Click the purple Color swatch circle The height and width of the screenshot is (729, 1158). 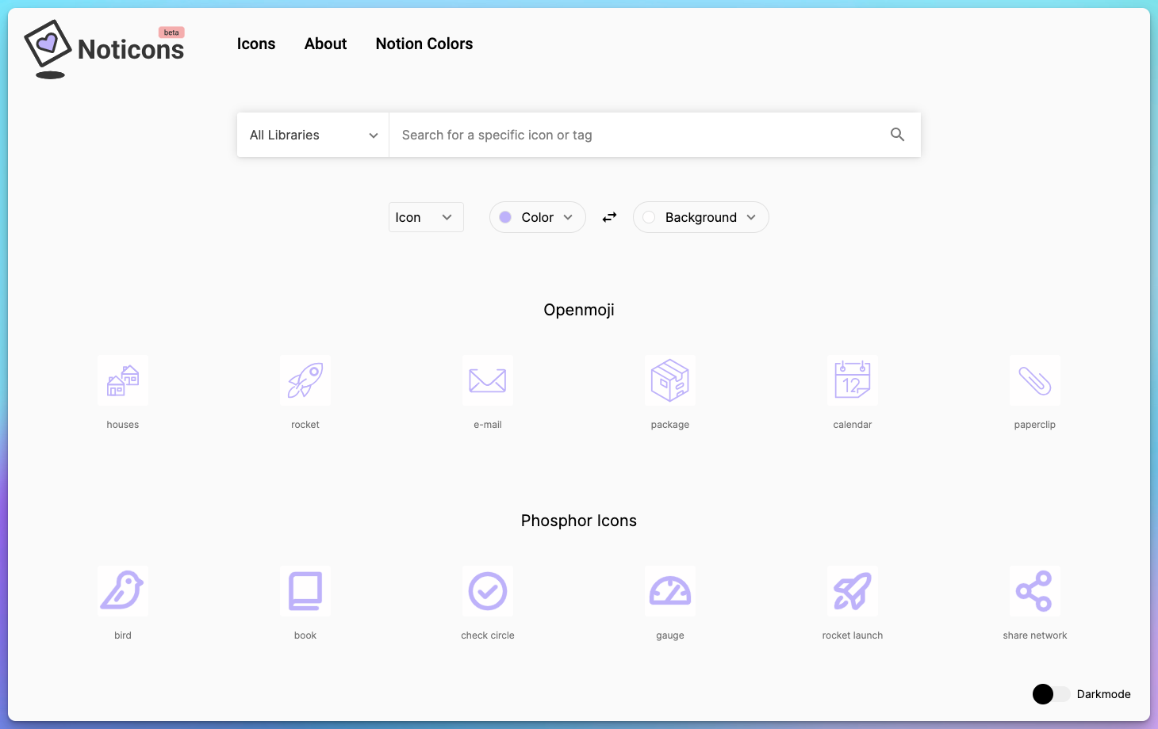pos(505,217)
